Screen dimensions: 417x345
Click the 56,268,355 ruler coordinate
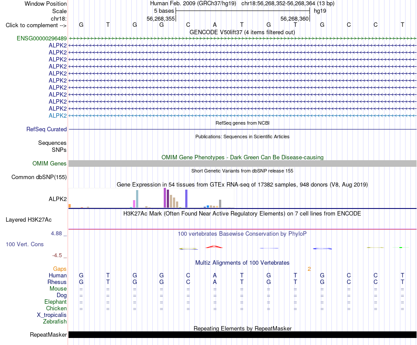tap(161, 18)
